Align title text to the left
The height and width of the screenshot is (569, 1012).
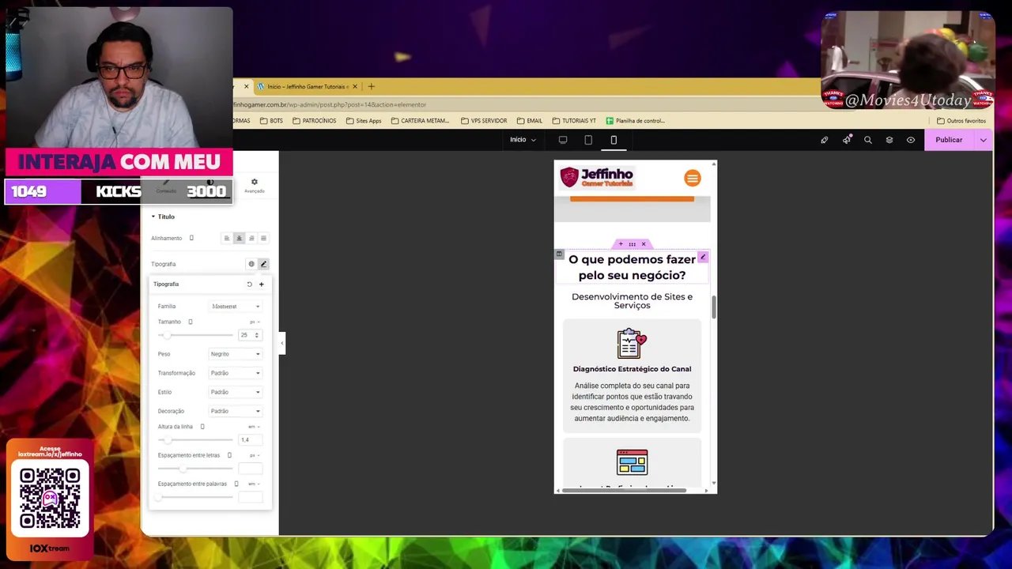click(x=227, y=238)
